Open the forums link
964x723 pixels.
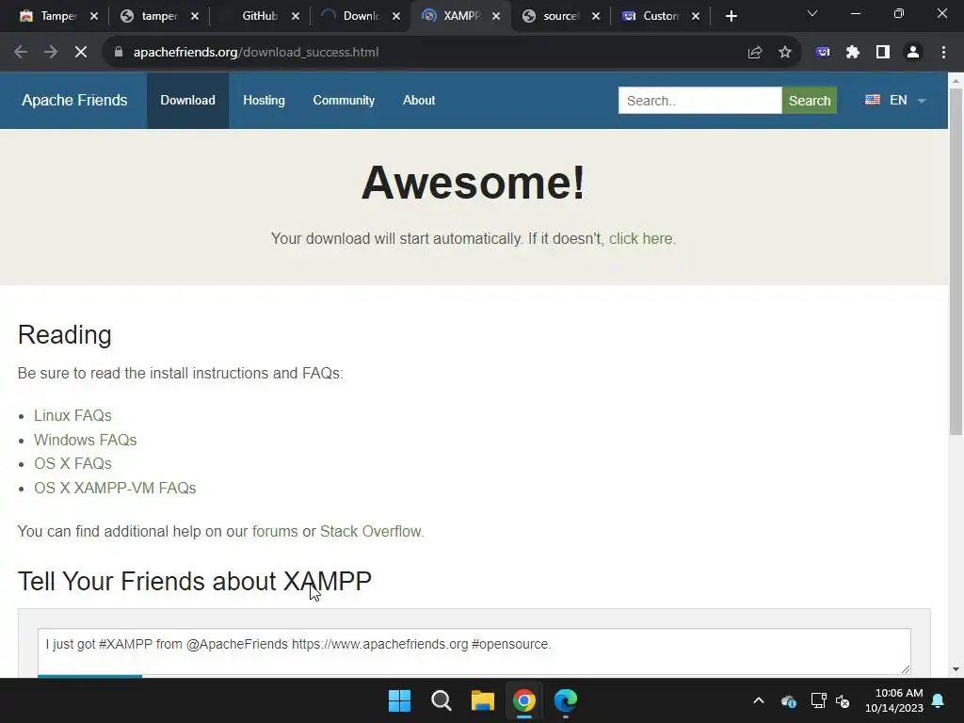point(275,531)
